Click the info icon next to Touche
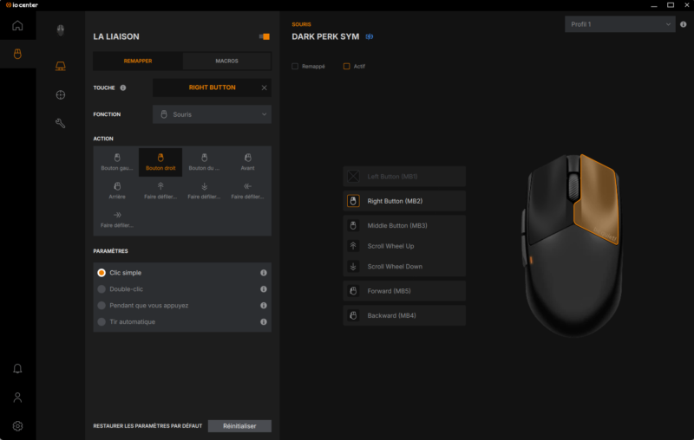The width and height of the screenshot is (694, 440). click(x=123, y=87)
